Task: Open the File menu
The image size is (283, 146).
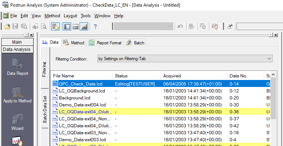Action: (x=14, y=16)
